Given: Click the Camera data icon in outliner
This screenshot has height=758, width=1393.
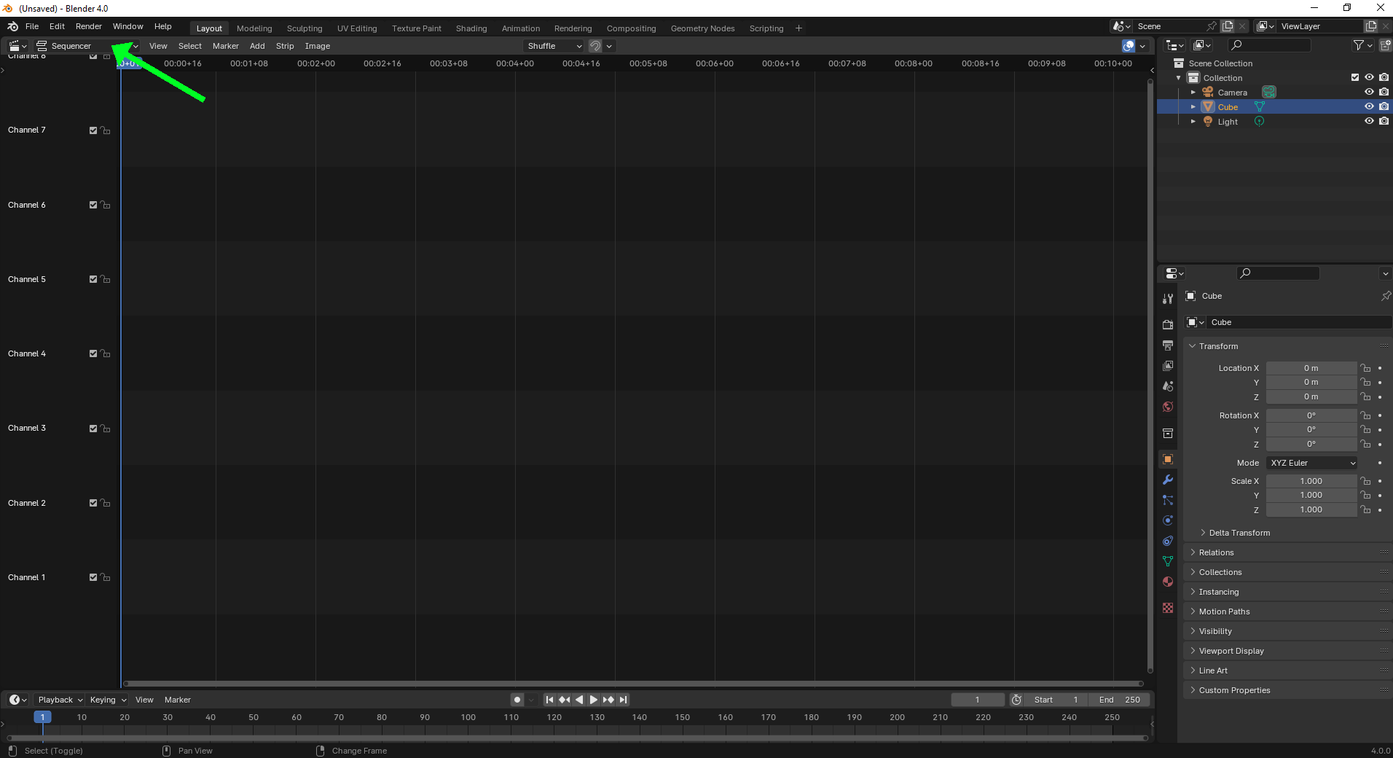Looking at the screenshot, I should 1269,92.
